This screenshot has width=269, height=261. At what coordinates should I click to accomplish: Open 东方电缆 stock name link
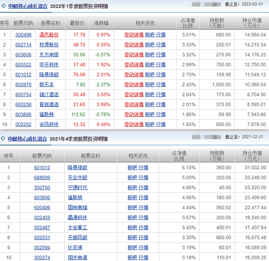click(49, 55)
